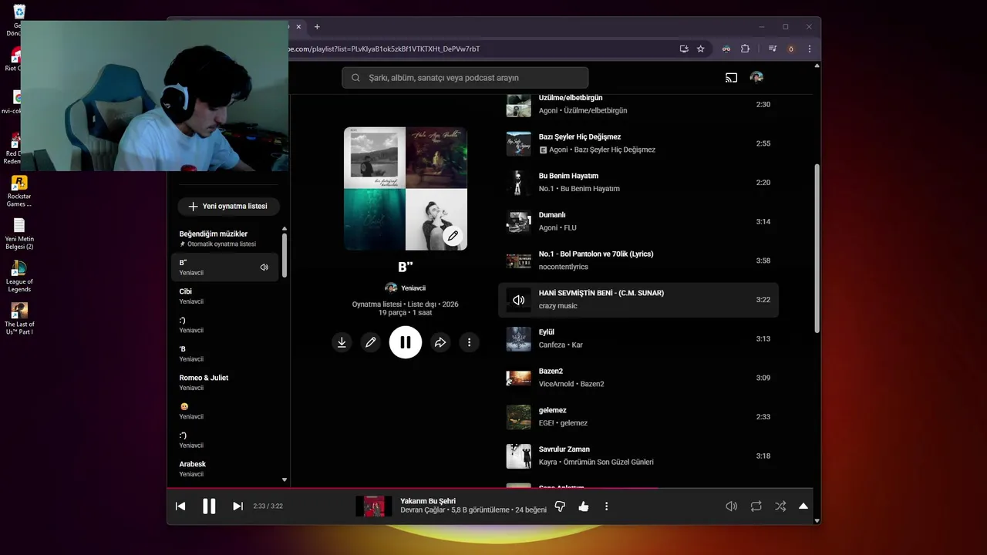
Task: Toggle repeat mode
Action: [x=756, y=506]
